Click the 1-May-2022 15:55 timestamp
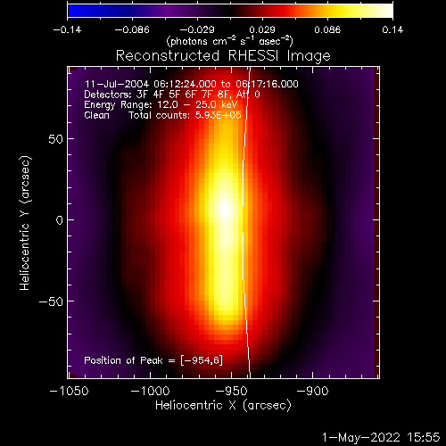 [x=381, y=437]
